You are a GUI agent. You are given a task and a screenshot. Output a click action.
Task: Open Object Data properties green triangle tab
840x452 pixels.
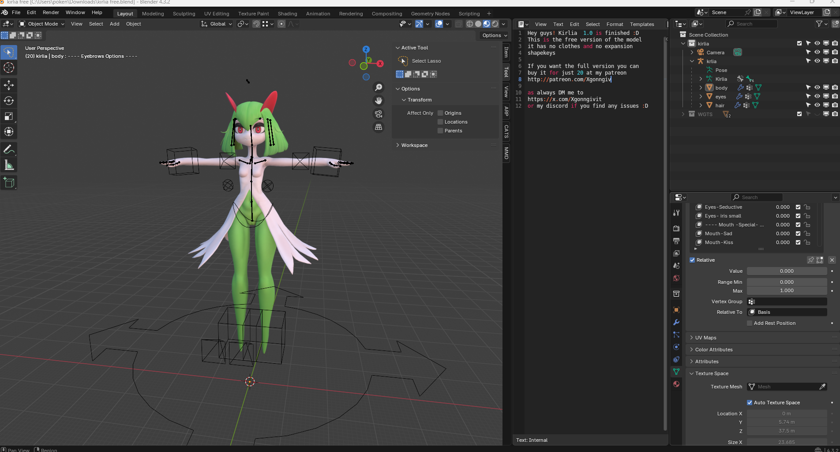(676, 372)
